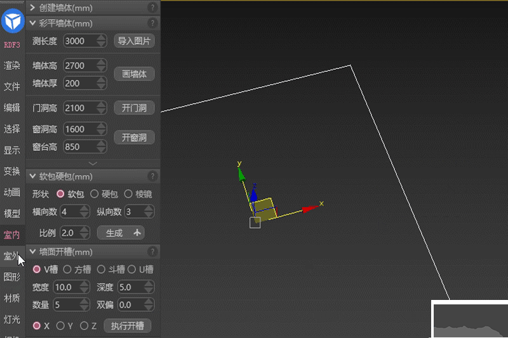Expand more options chevron below 窗台高
508x338 pixels.
pos(93,164)
